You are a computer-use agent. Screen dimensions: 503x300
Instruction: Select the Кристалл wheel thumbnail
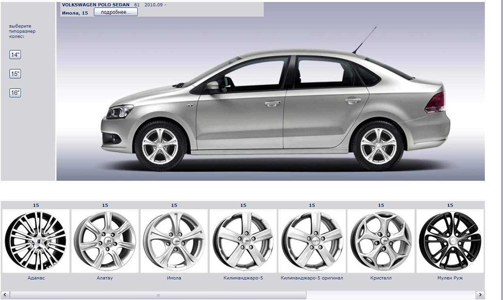coord(381,241)
